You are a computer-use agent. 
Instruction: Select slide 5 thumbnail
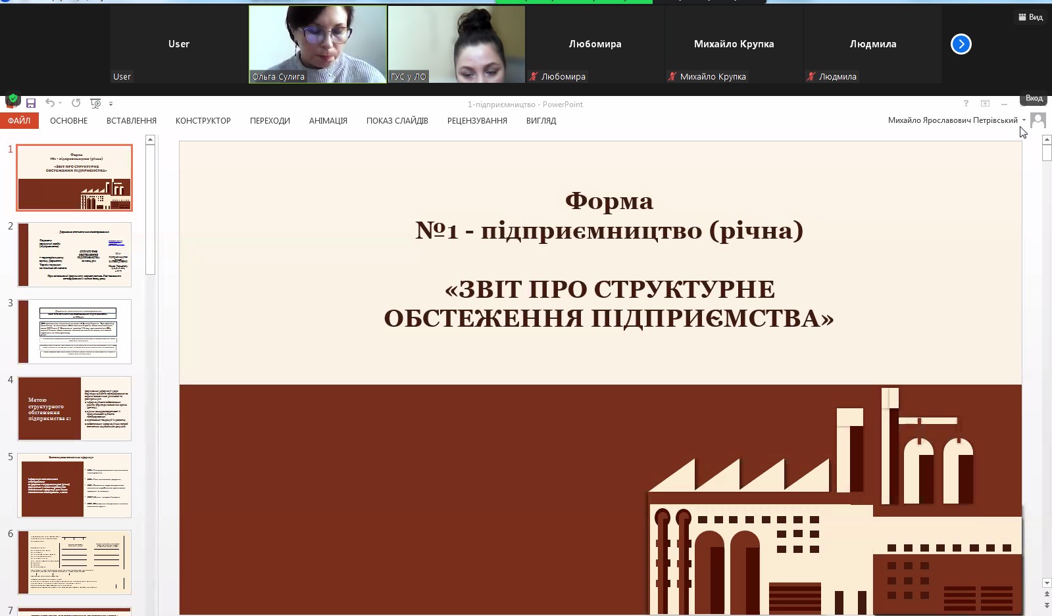tap(74, 485)
